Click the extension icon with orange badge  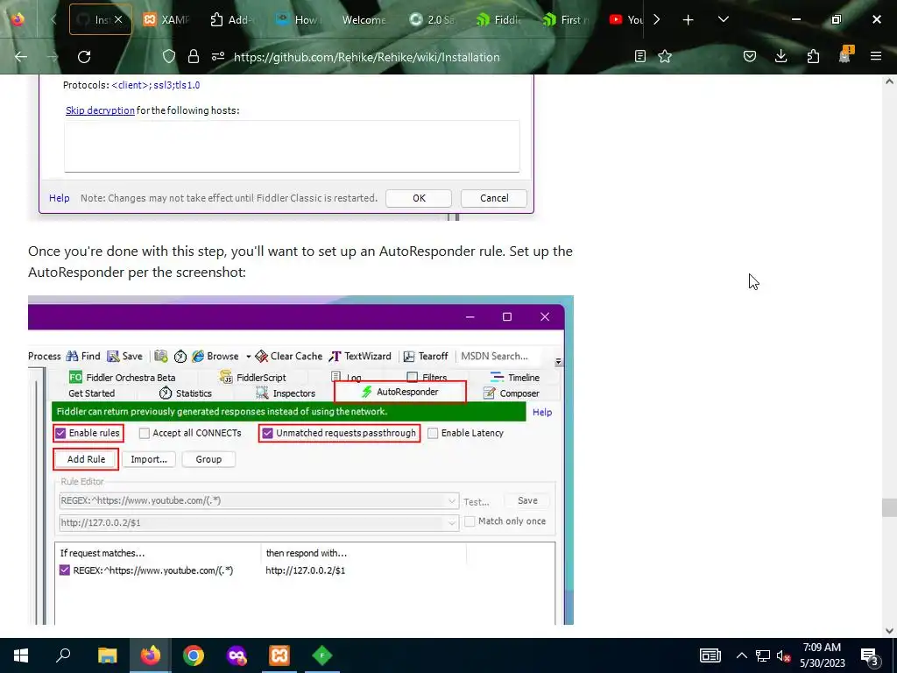click(x=845, y=55)
